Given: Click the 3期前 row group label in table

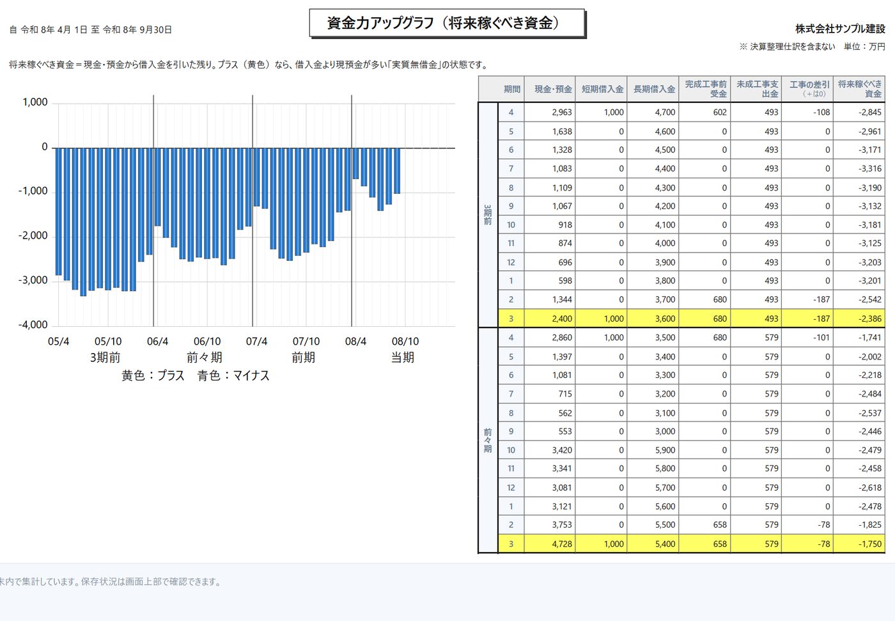Looking at the screenshot, I should pyautogui.click(x=488, y=215).
